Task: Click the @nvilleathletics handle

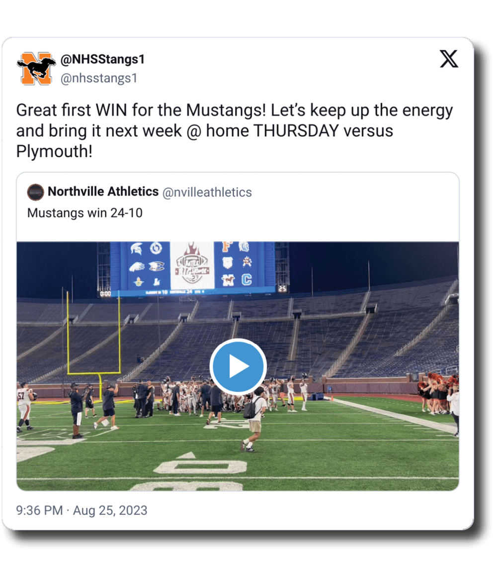Action: click(x=207, y=192)
